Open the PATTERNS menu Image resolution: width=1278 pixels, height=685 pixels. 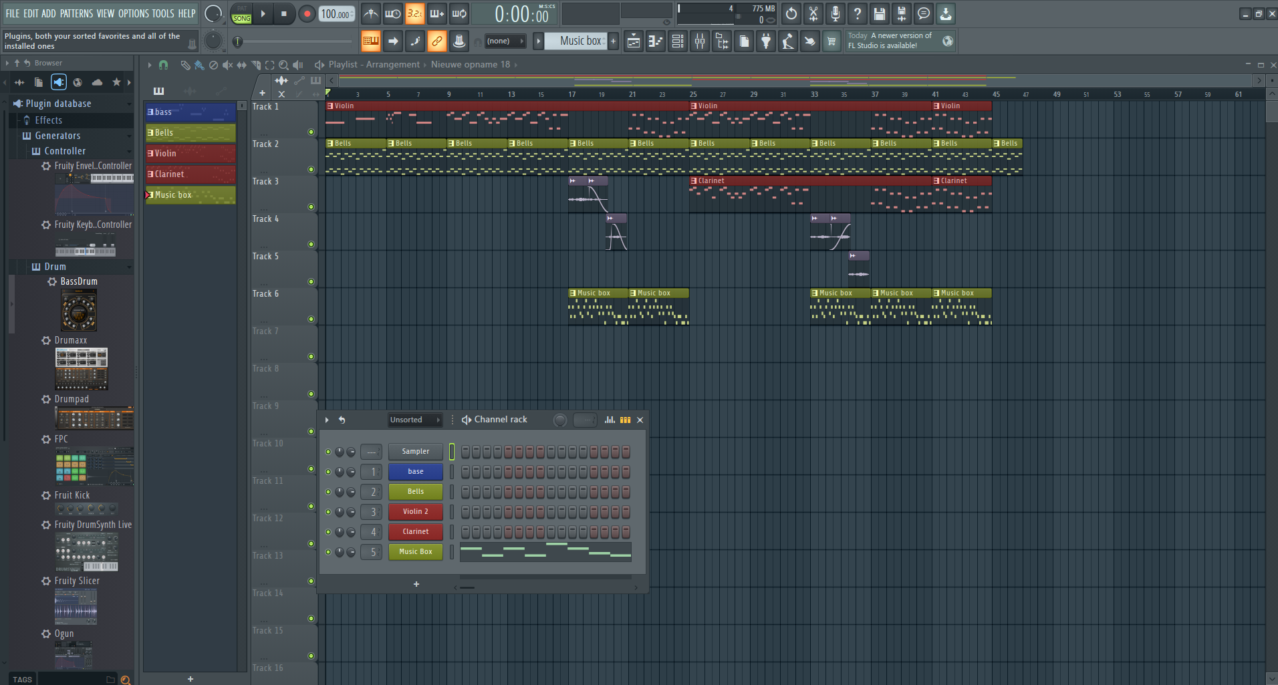[76, 13]
